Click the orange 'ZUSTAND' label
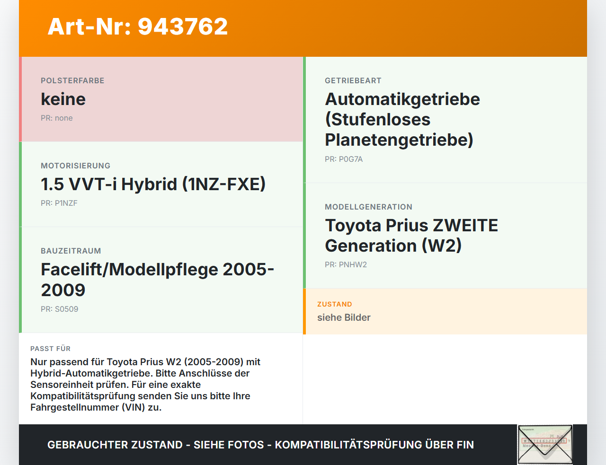 [x=335, y=304]
